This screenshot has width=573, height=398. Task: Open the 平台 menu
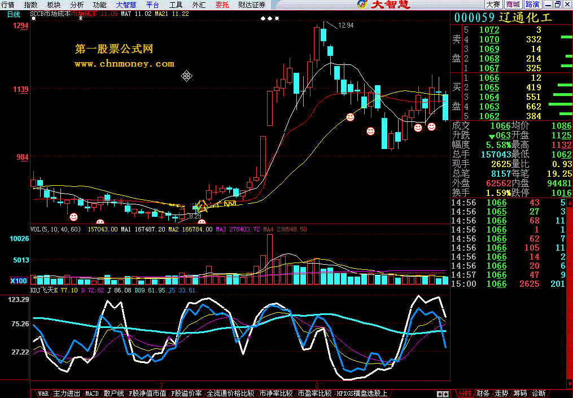(152, 5)
